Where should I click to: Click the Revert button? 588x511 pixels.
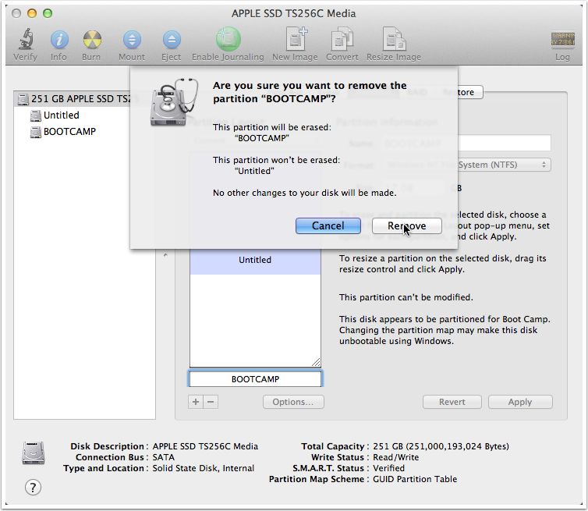tap(452, 402)
